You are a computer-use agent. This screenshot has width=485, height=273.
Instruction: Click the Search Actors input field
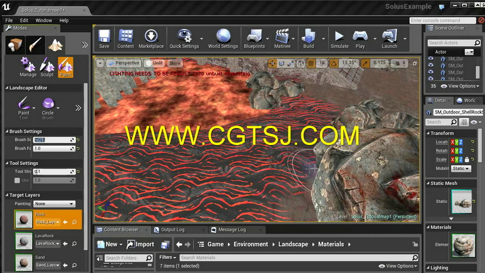tap(453, 42)
